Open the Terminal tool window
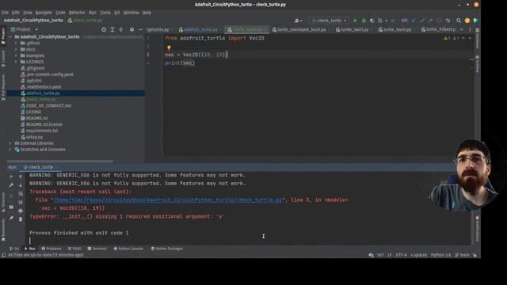507x285 pixels. pyautogui.click(x=97, y=249)
